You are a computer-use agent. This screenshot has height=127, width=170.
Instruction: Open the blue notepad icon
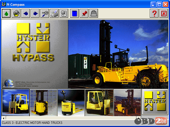click(x=74, y=13)
